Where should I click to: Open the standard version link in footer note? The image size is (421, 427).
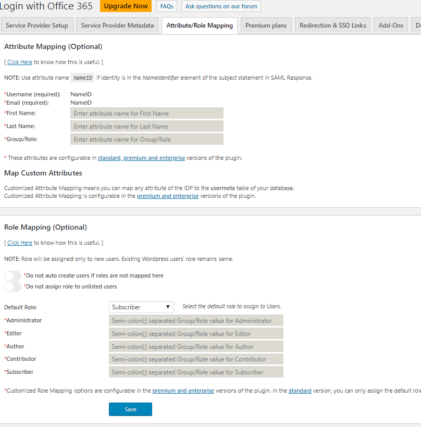[300, 390]
